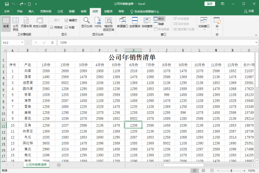This screenshot has width=259, height=173.
Task: Select column C header
Action: click(x=46, y=50)
